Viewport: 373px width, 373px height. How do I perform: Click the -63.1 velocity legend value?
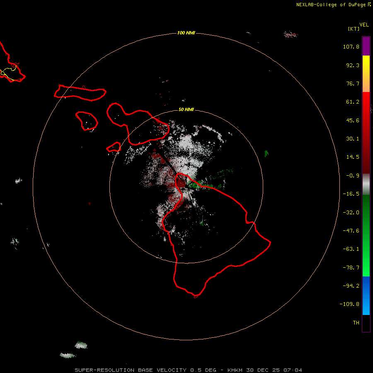(351, 249)
